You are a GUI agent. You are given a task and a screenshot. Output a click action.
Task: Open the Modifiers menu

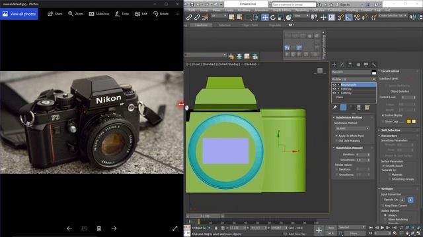pyautogui.click(x=244, y=11)
